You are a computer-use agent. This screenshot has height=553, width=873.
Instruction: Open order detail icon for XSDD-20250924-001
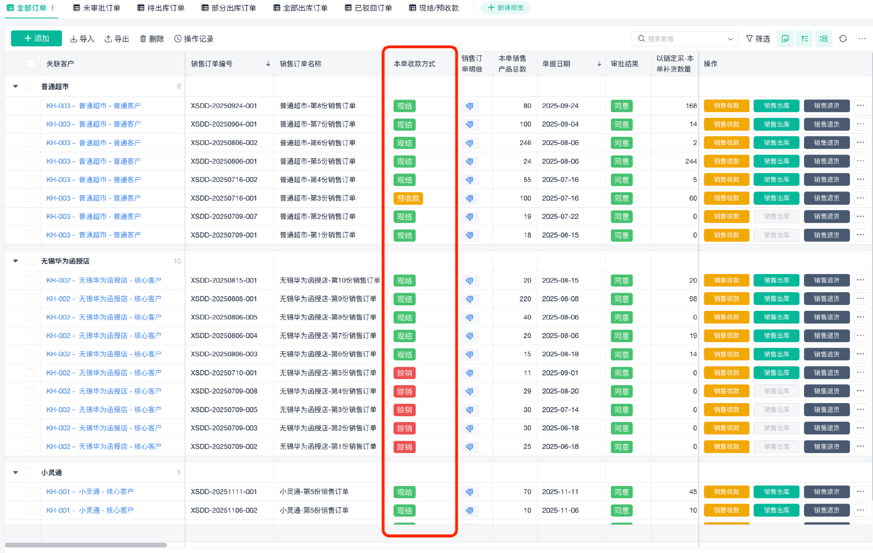click(470, 106)
